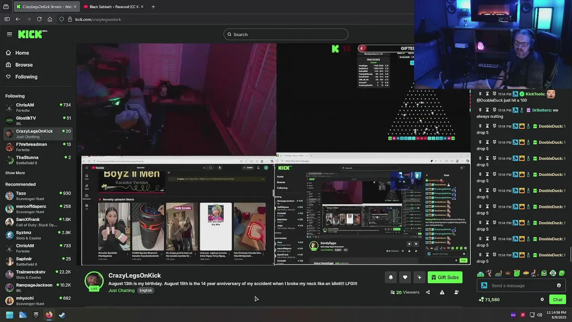The image size is (572, 322).
Task: Open Steam from the taskbar
Action: pos(62,315)
